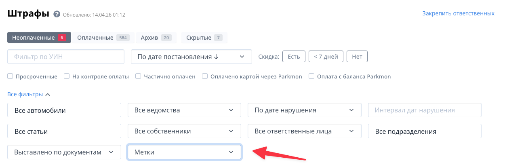The width and height of the screenshot is (507, 167).
Task: Enable the Просроченные checkbox
Action: click(x=11, y=76)
